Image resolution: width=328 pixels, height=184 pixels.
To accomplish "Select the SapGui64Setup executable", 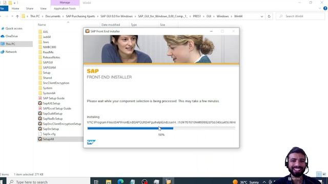I will 52,113.
